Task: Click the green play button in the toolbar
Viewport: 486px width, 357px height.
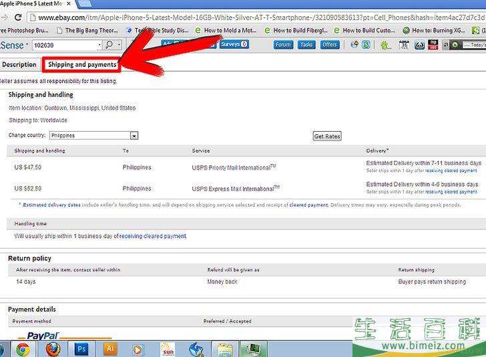Action: pyautogui.click(x=455, y=45)
